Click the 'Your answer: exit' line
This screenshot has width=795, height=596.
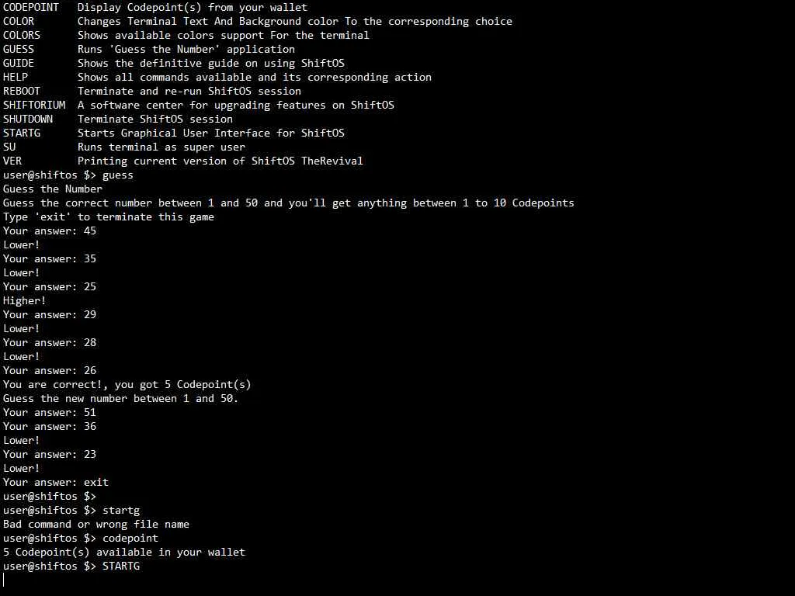coord(56,482)
